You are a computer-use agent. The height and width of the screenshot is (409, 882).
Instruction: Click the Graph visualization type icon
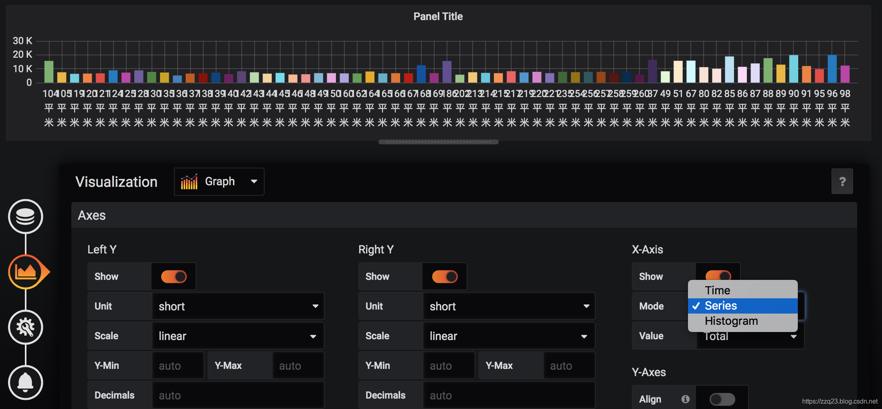[x=189, y=182]
